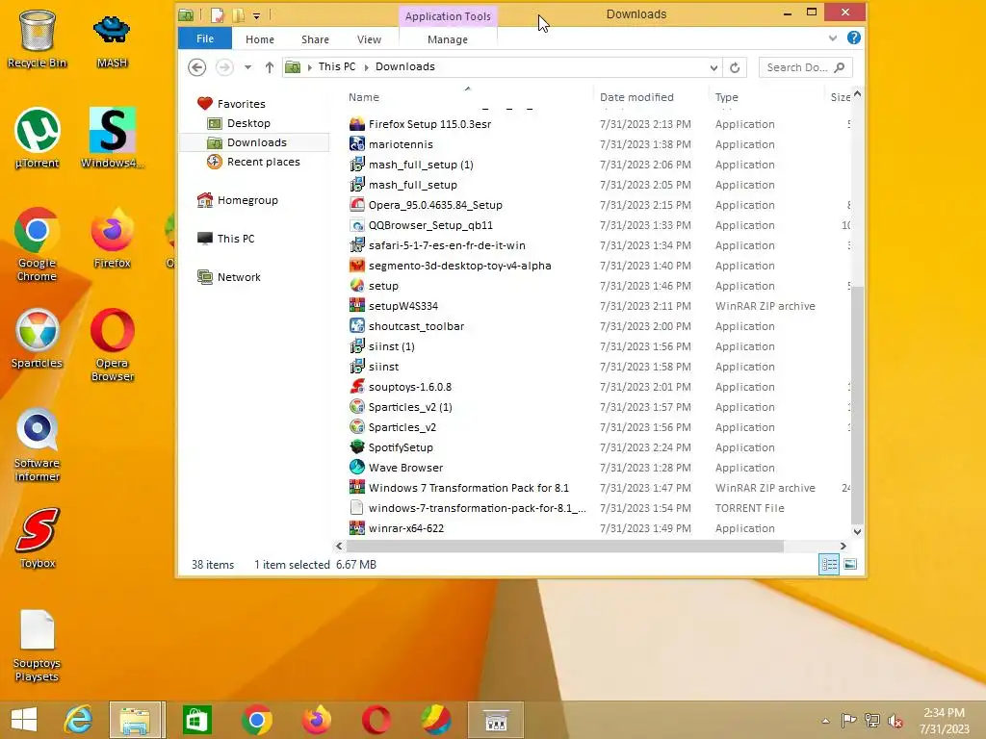Viewport: 986px width, 739px height.
Task: Switch to large thumbnails view button
Action: 850,564
